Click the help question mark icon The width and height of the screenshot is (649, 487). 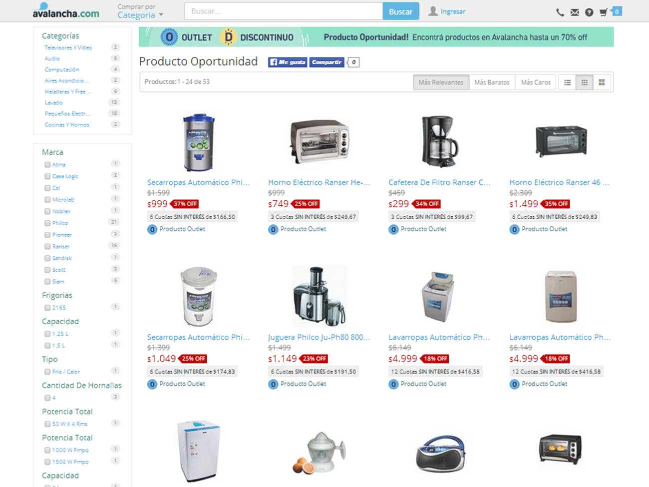[x=589, y=12]
